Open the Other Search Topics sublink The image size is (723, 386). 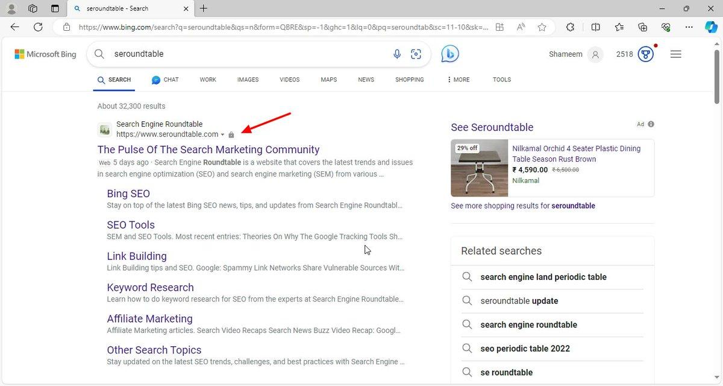154,350
